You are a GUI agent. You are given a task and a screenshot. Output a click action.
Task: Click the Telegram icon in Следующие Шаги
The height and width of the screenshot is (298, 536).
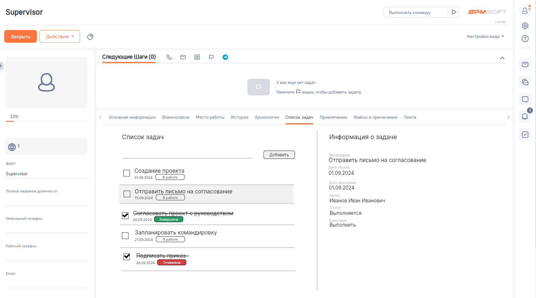[x=225, y=57]
